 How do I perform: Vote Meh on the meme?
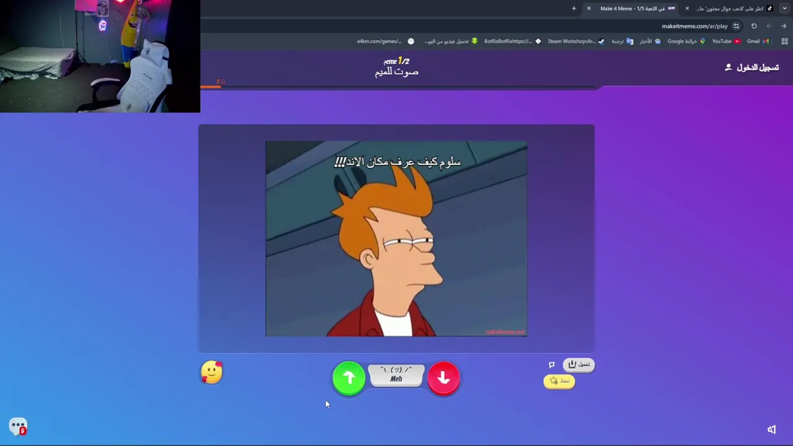(x=396, y=375)
